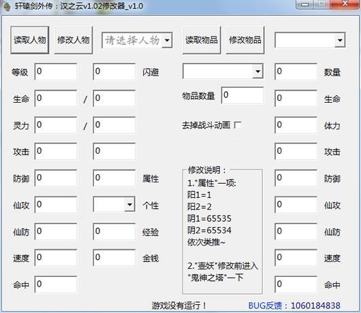
Task: Click the left 命中 input field
Action: (56, 284)
